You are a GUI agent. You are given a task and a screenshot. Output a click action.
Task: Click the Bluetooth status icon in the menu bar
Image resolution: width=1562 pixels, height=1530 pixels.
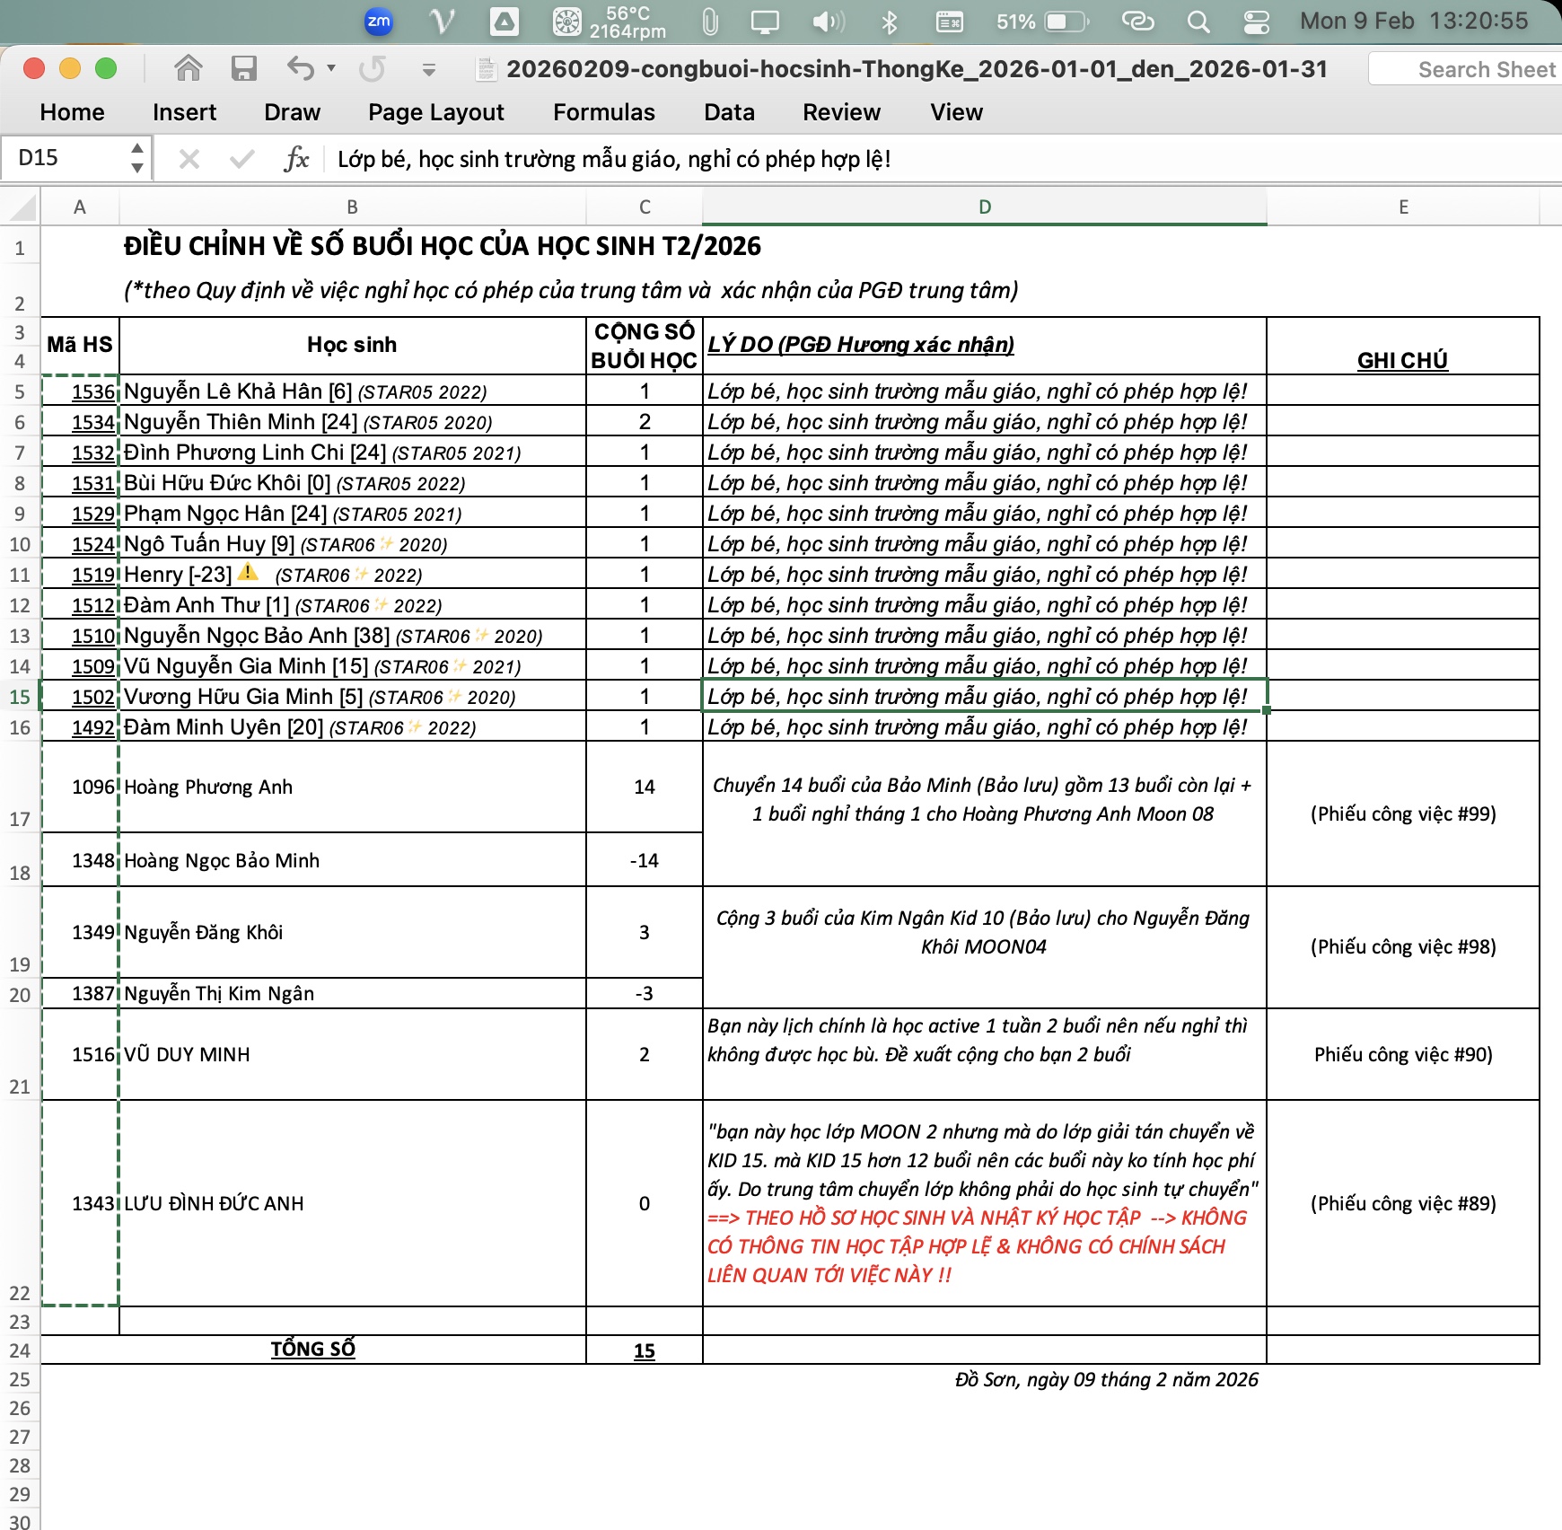click(889, 22)
